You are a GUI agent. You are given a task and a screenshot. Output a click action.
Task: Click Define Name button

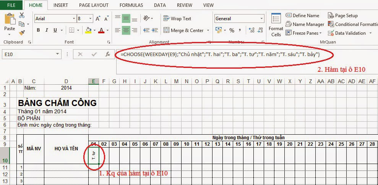(x=302, y=15)
